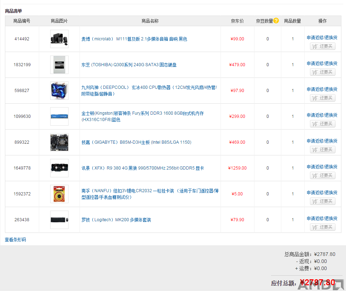Click the 商品名称 column header
The height and width of the screenshot is (292, 346).
pos(150,21)
